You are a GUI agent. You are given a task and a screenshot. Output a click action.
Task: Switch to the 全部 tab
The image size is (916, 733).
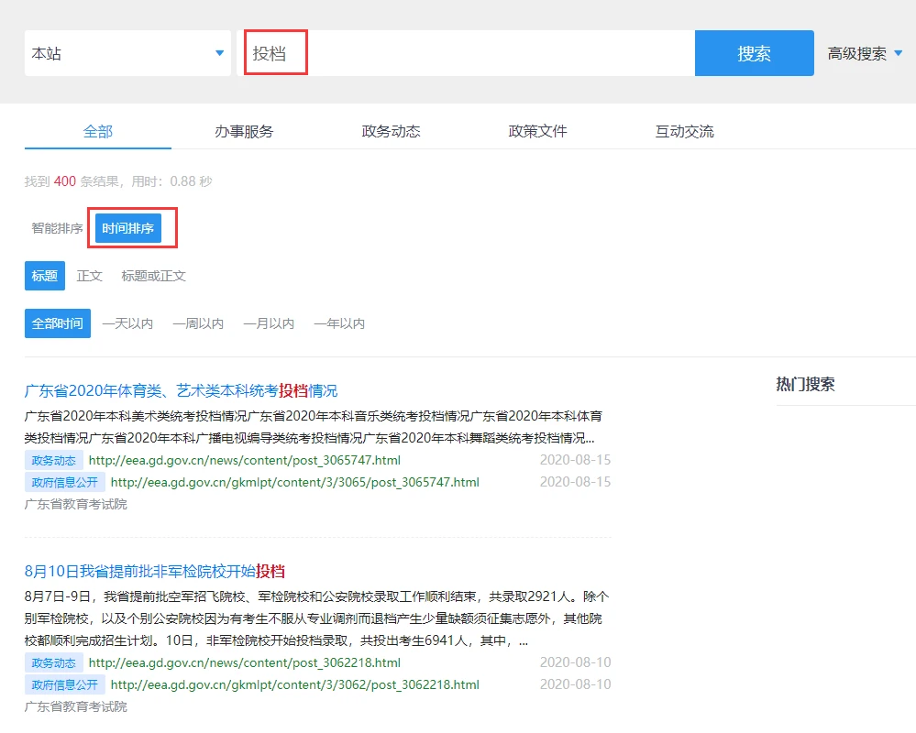[98, 131]
